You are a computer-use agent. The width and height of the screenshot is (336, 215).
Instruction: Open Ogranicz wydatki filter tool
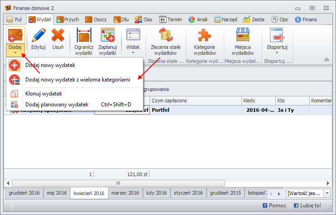(x=84, y=36)
